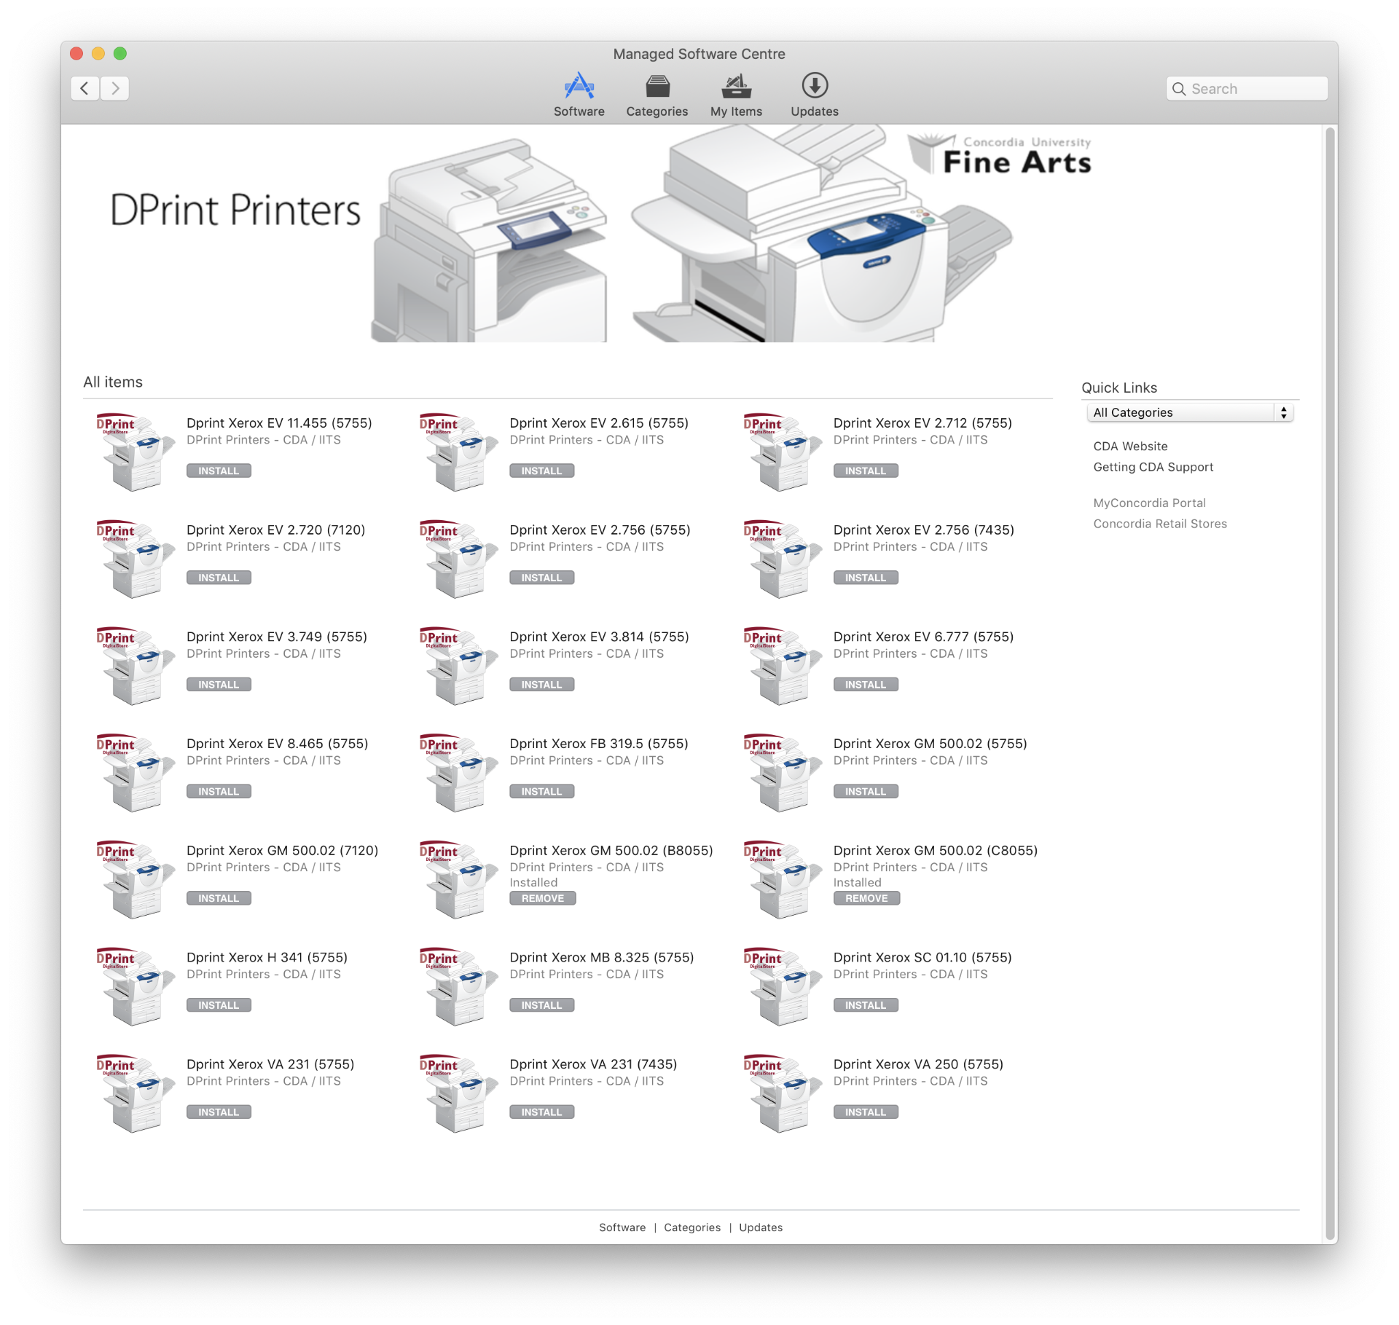Click the printer icon for Dprint Xerox MB 8.325 (5755)
Viewport: 1399px width, 1325px height.
click(458, 986)
